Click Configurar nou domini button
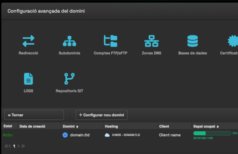The image size is (238, 154). [x=101, y=115]
